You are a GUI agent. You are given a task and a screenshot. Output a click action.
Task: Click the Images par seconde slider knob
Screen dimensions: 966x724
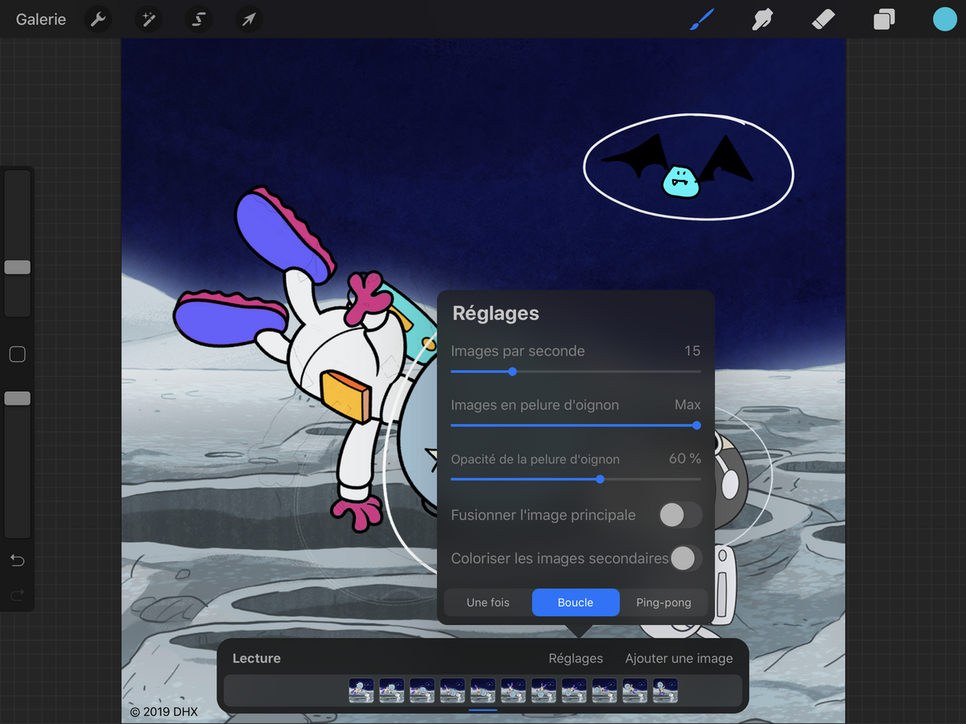pos(513,372)
